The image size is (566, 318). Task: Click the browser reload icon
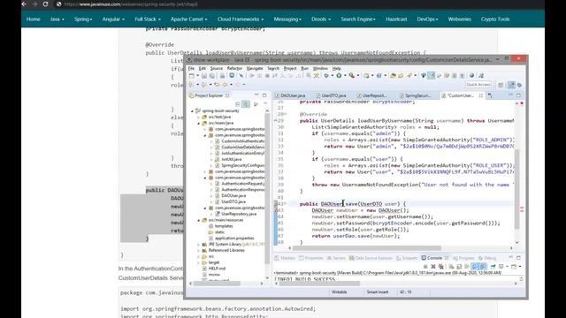pyautogui.click(x=45, y=4)
